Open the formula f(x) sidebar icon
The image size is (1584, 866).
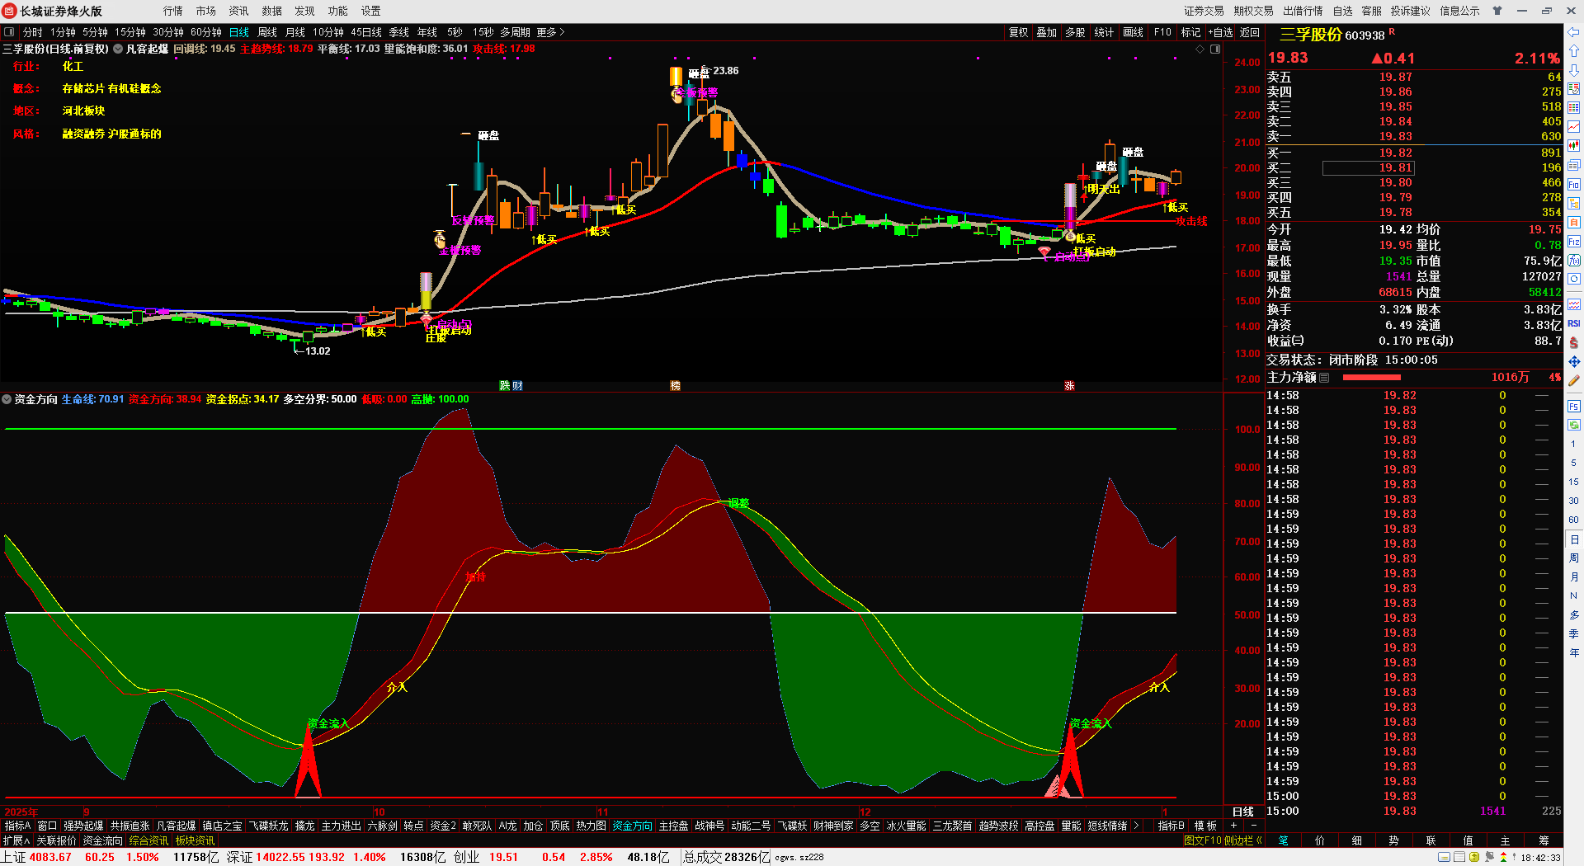pos(1574,261)
